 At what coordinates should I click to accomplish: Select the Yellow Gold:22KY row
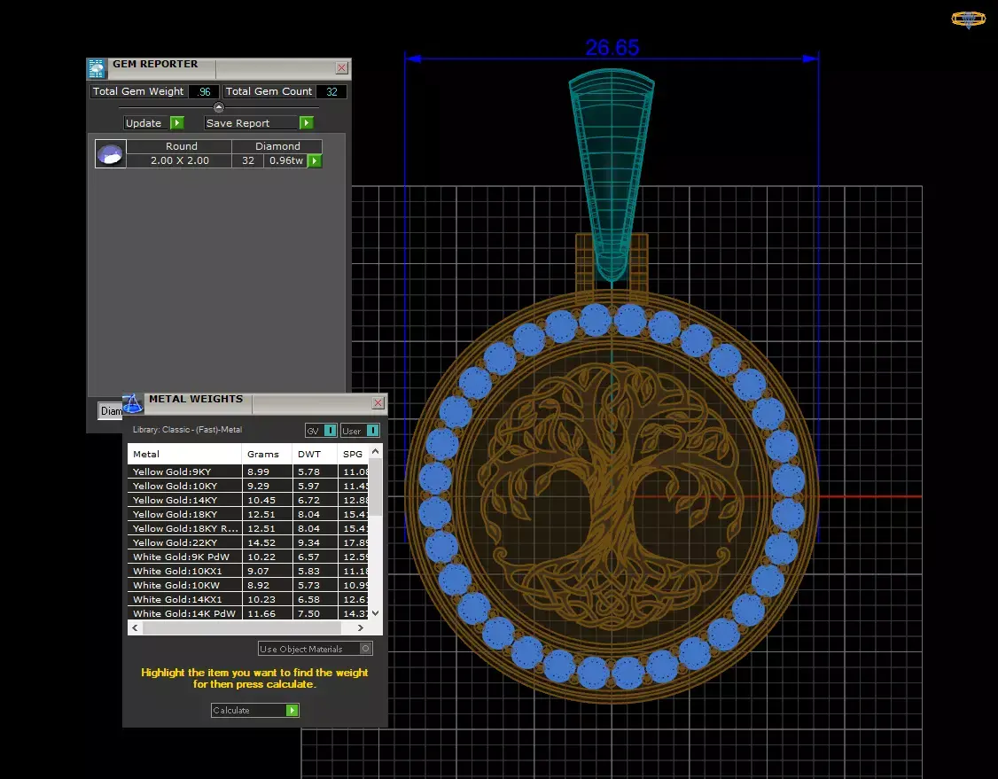(x=248, y=543)
